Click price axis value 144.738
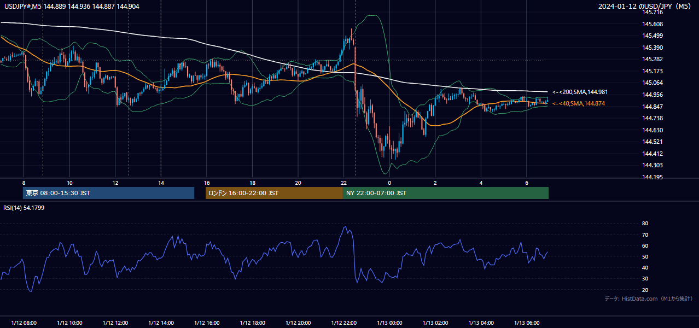 [x=653, y=118]
